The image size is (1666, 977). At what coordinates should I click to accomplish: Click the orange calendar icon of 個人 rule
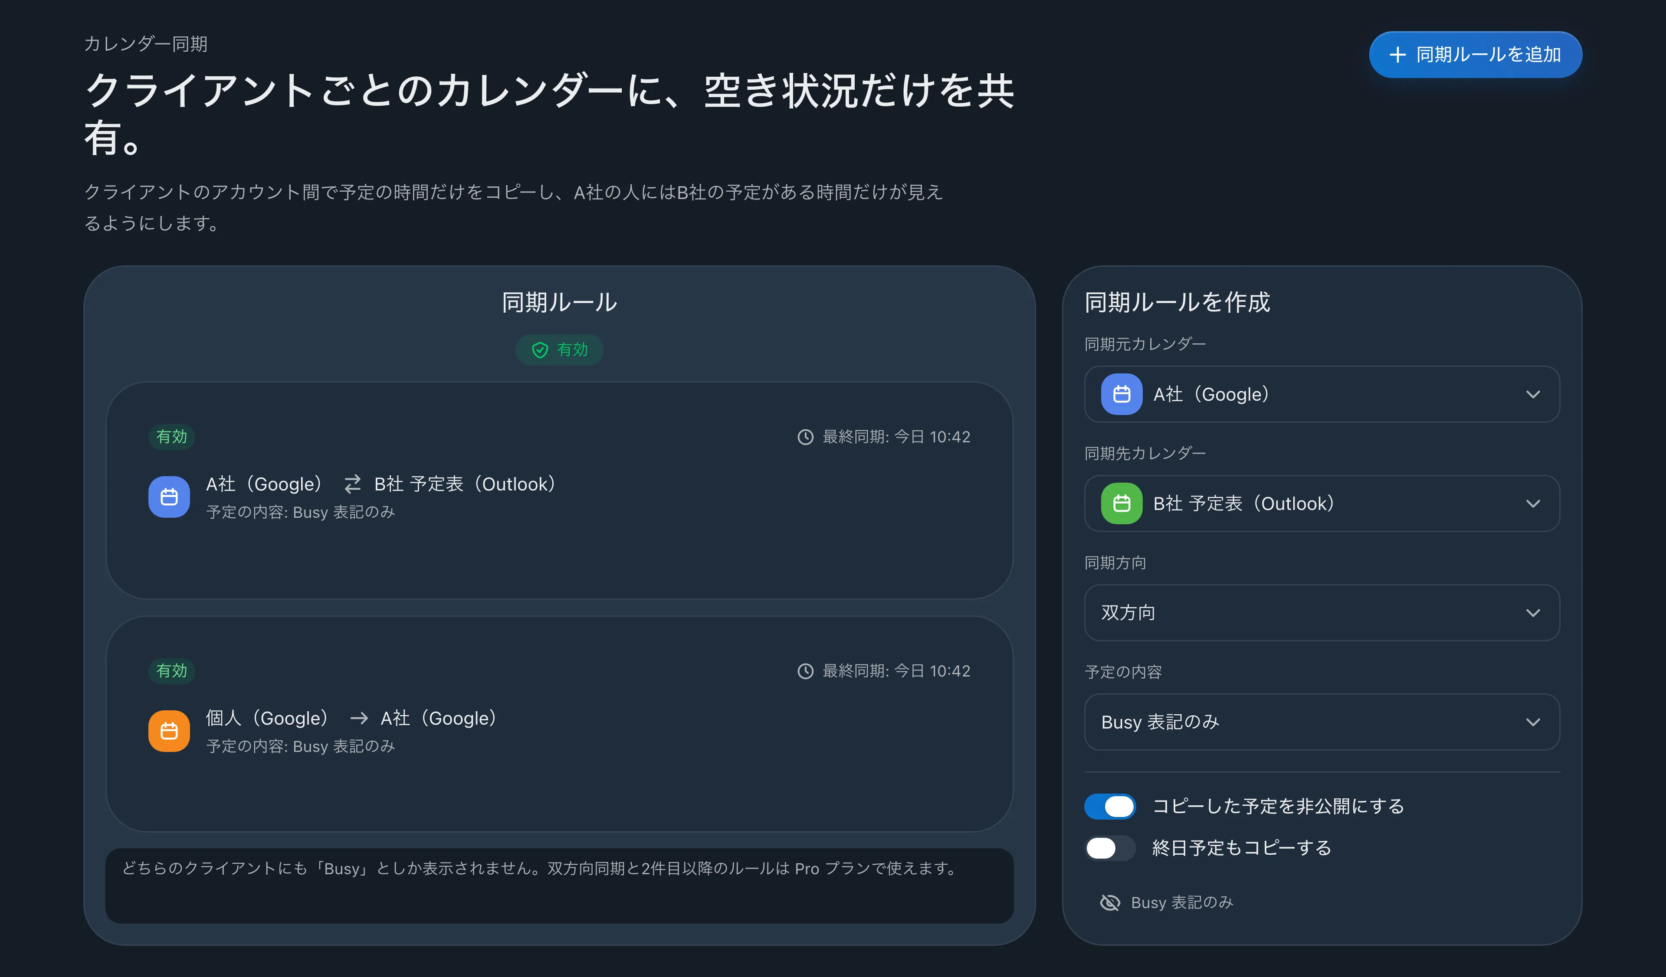pyautogui.click(x=169, y=731)
